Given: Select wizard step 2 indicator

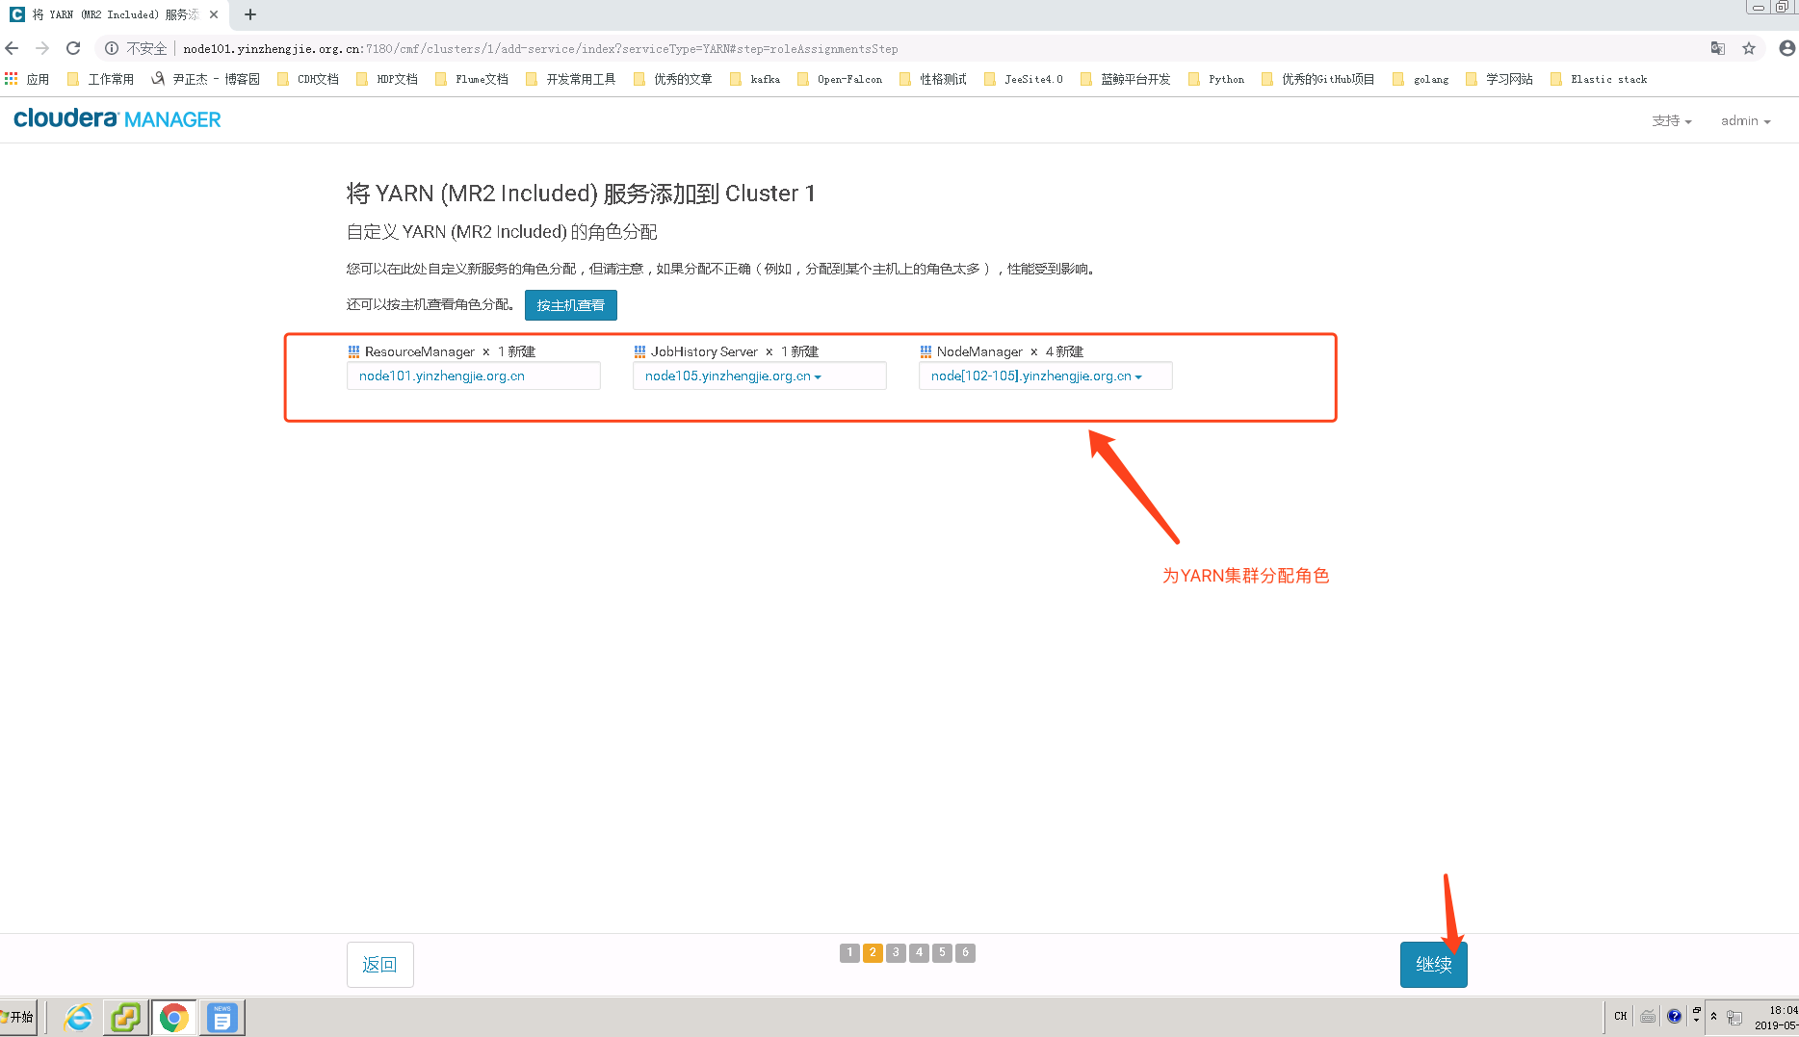Looking at the screenshot, I should point(873,952).
